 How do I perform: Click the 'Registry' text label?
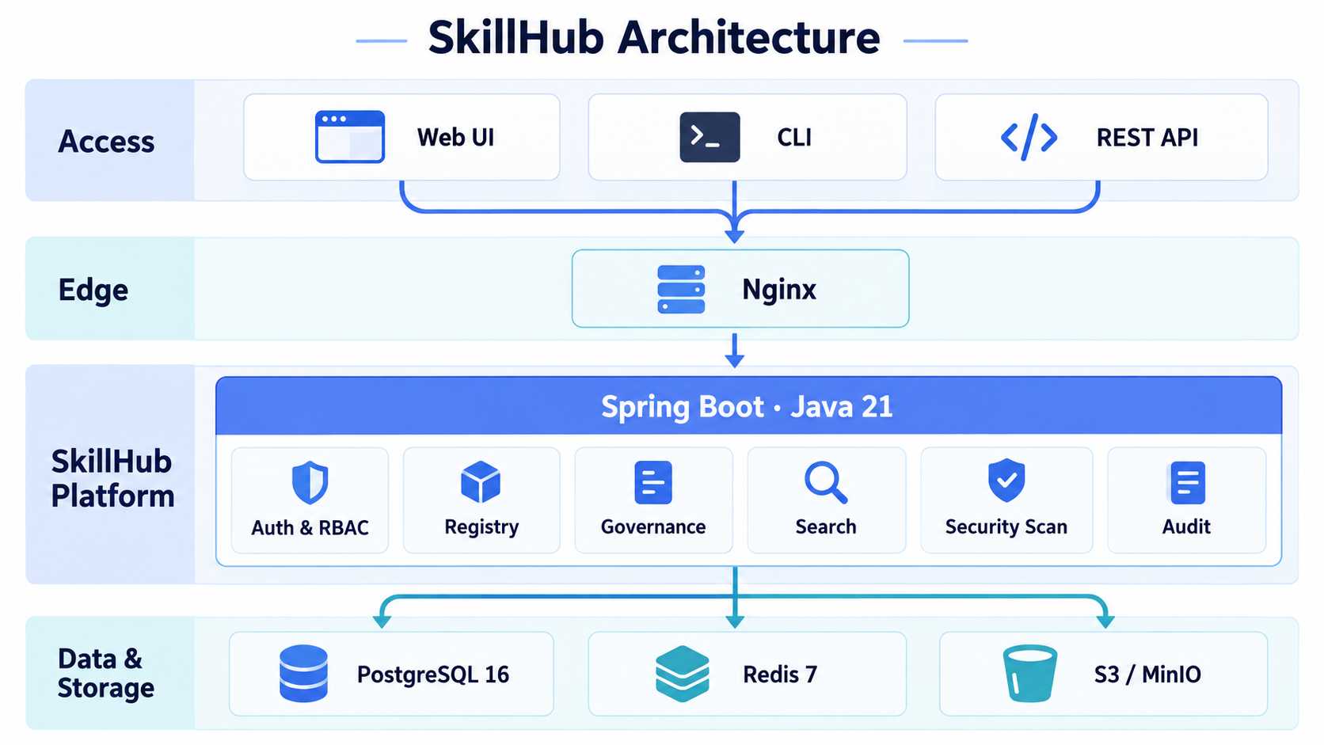(x=481, y=528)
